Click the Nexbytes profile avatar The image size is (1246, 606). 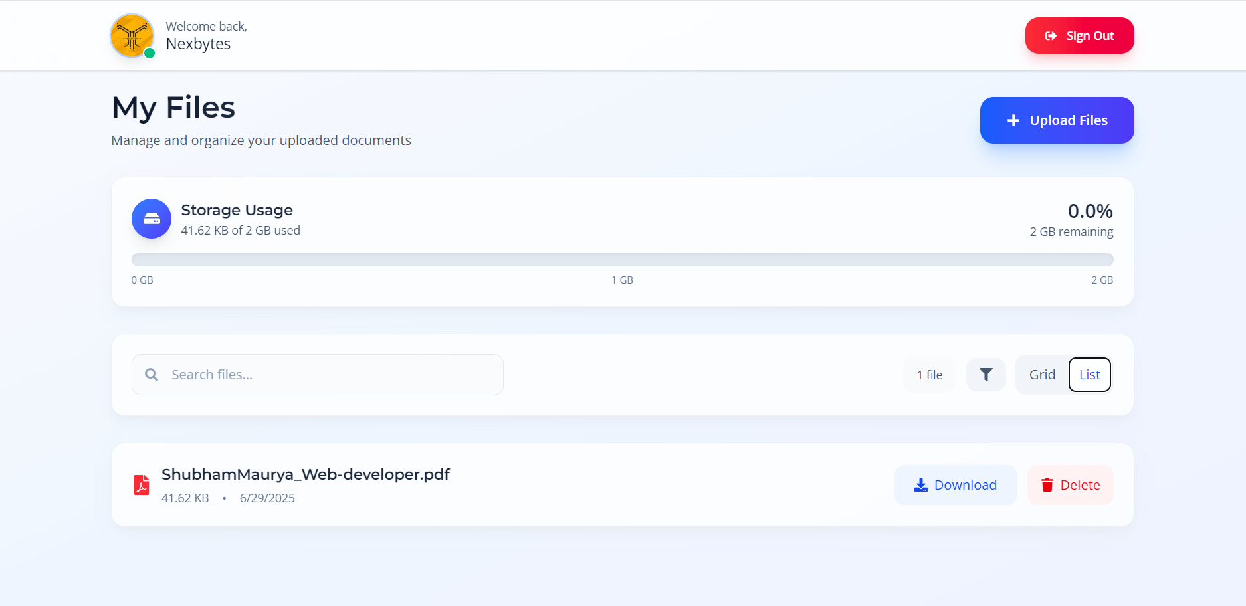pyautogui.click(x=132, y=35)
